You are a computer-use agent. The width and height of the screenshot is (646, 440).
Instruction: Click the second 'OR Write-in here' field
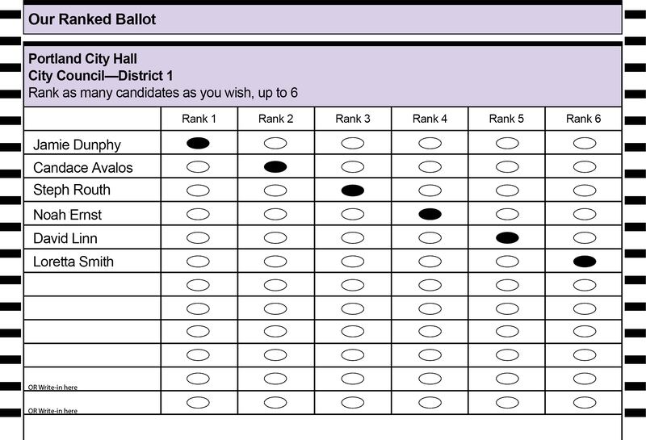click(92, 403)
